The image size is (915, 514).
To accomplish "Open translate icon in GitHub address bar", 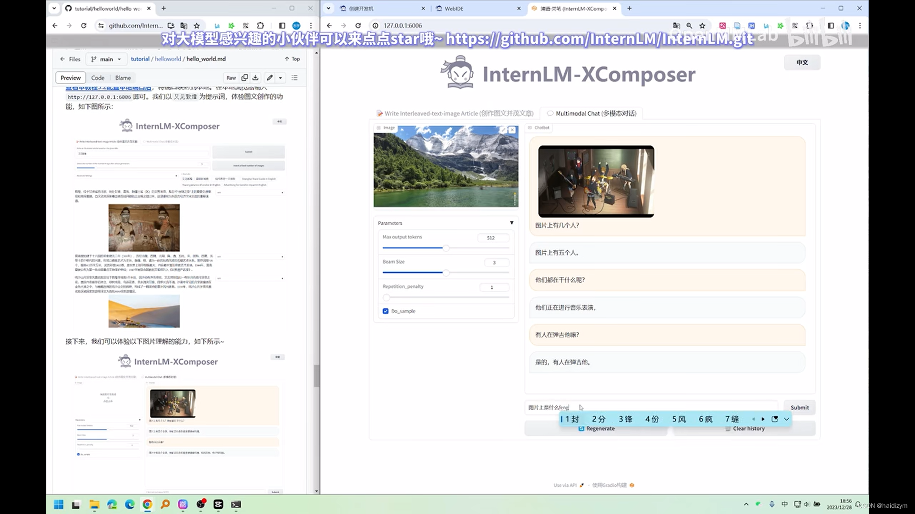I will click(184, 26).
